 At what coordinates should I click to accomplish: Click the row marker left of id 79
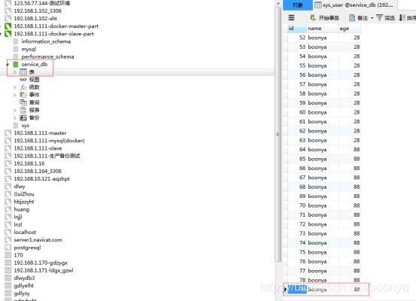[285, 289]
